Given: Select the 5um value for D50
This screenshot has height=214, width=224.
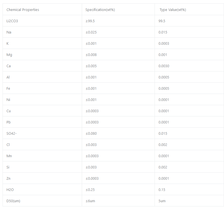Looking at the screenshot, I should (x=162, y=201).
